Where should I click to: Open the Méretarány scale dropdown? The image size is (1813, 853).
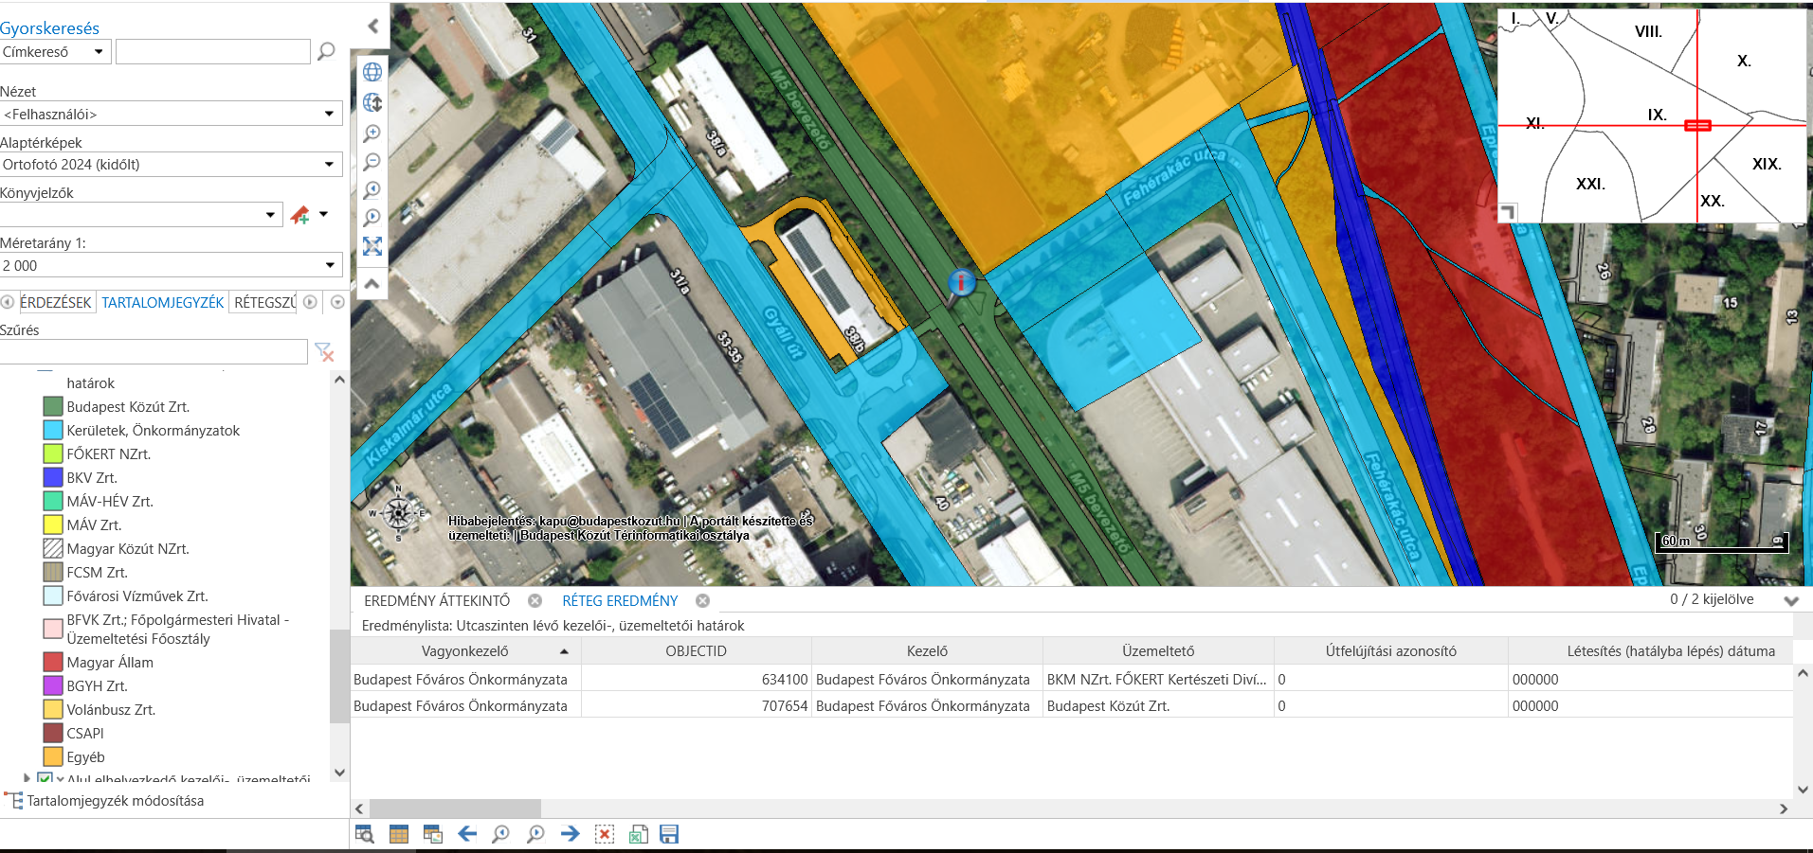328,266
